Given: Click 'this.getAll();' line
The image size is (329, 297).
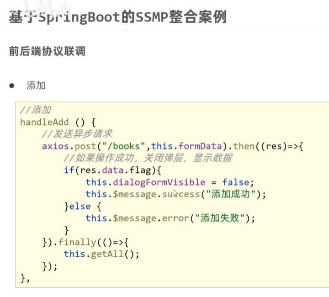Looking at the screenshot, I should pos(101,254).
